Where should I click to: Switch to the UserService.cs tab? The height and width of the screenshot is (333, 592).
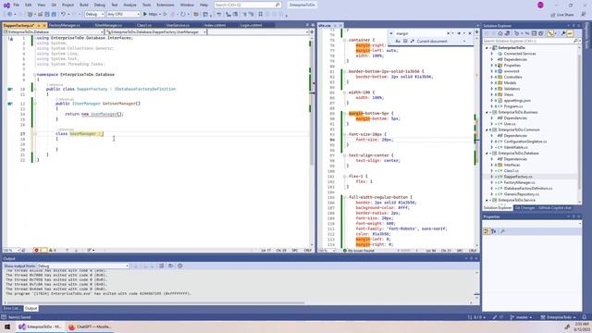point(178,25)
